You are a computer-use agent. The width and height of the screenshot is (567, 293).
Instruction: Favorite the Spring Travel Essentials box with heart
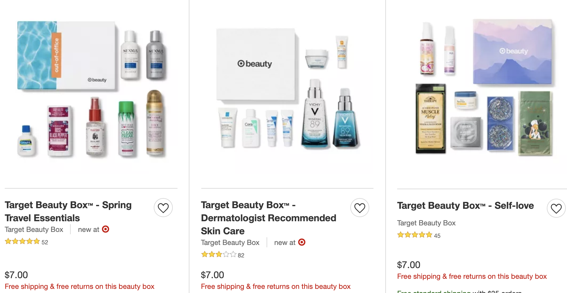click(x=163, y=208)
